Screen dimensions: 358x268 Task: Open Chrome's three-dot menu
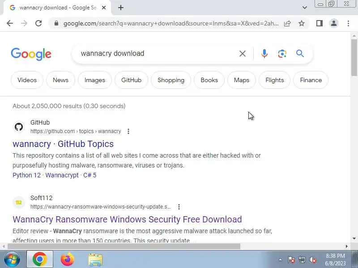point(348,23)
